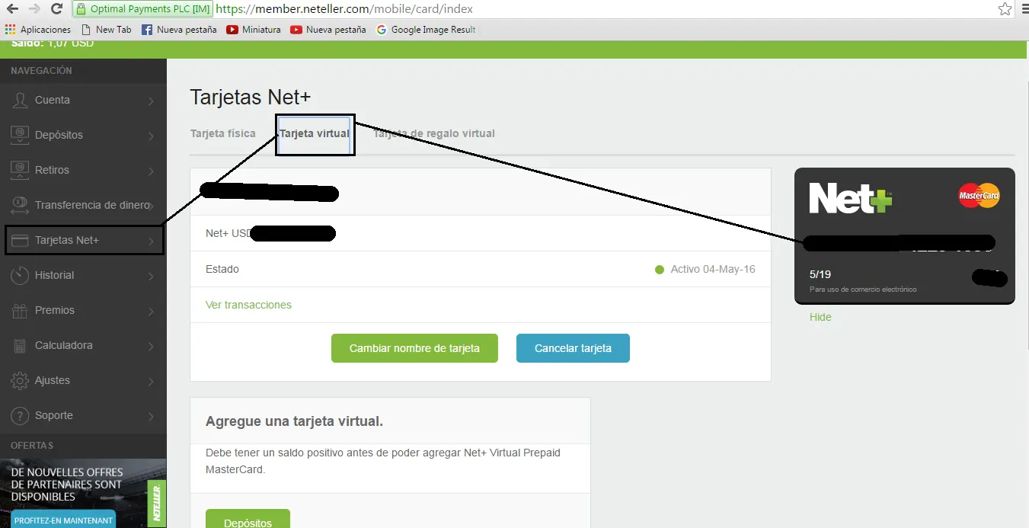Click the green Activo status dot
Image resolution: width=1029 pixels, height=528 pixels.
660,270
